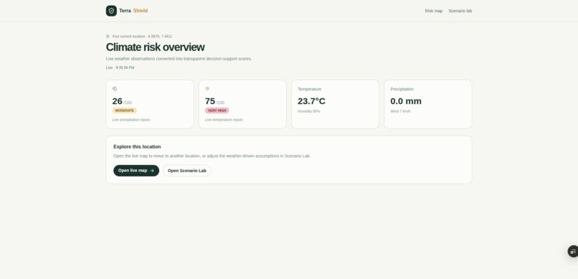
Task: Open the Scenario lab nav item
Action: point(460,11)
